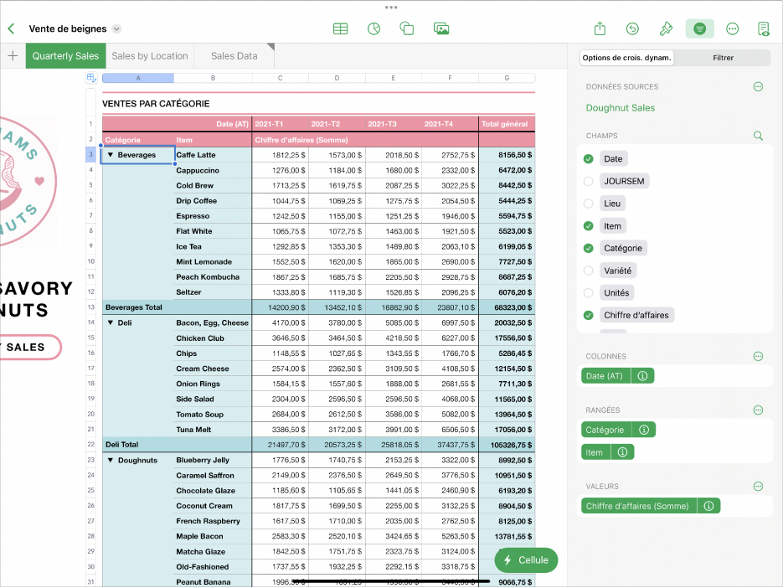The image size is (783, 588).
Task: Switch to the Filtrer tab
Action: tap(723, 58)
